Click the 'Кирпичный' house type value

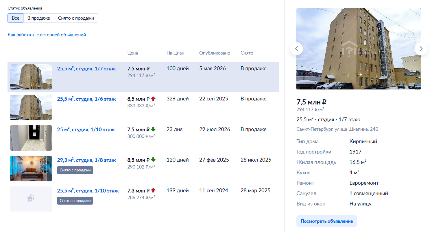click(x=363, y=141)
